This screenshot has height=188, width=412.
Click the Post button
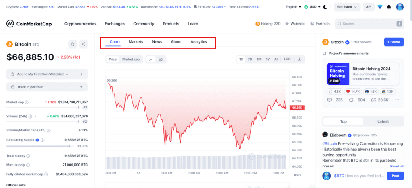396,176
